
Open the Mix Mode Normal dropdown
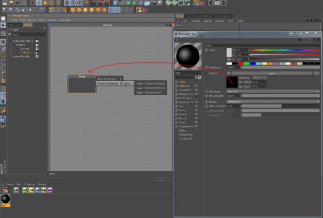click(x=273, y=91)
